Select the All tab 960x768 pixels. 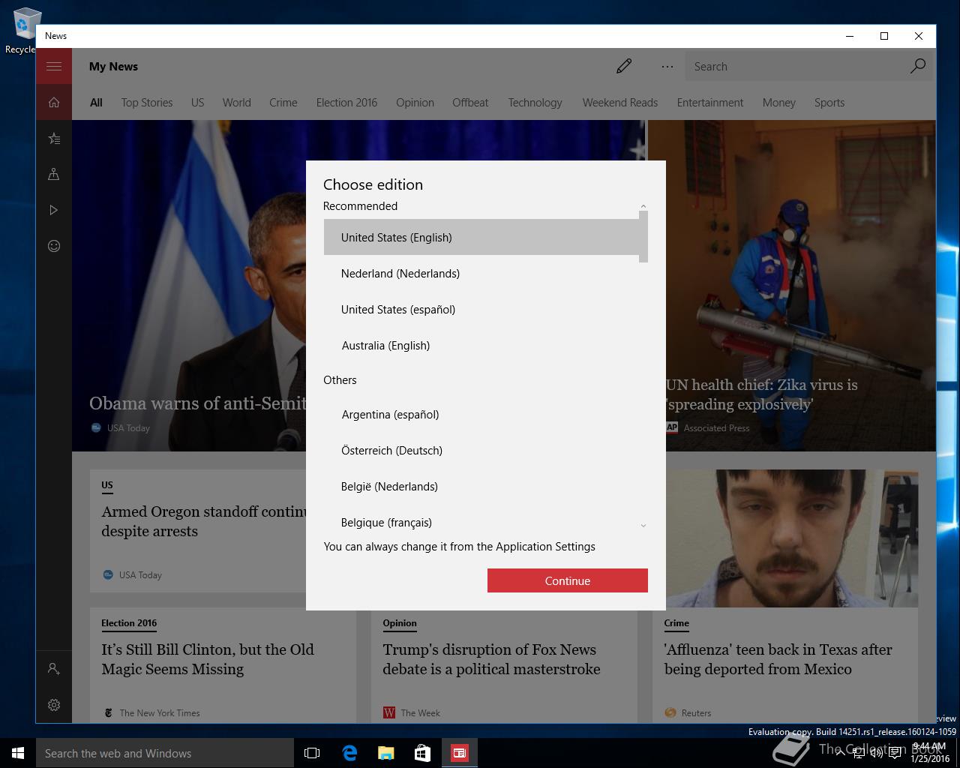click(x=96, y=103)
